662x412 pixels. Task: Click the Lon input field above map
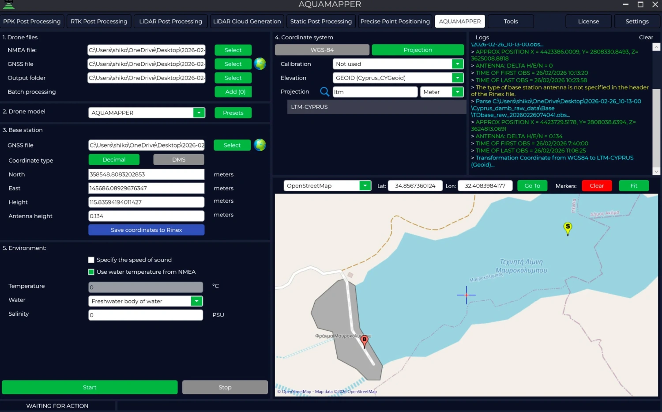pyautogui.click(x=485, y=186)
